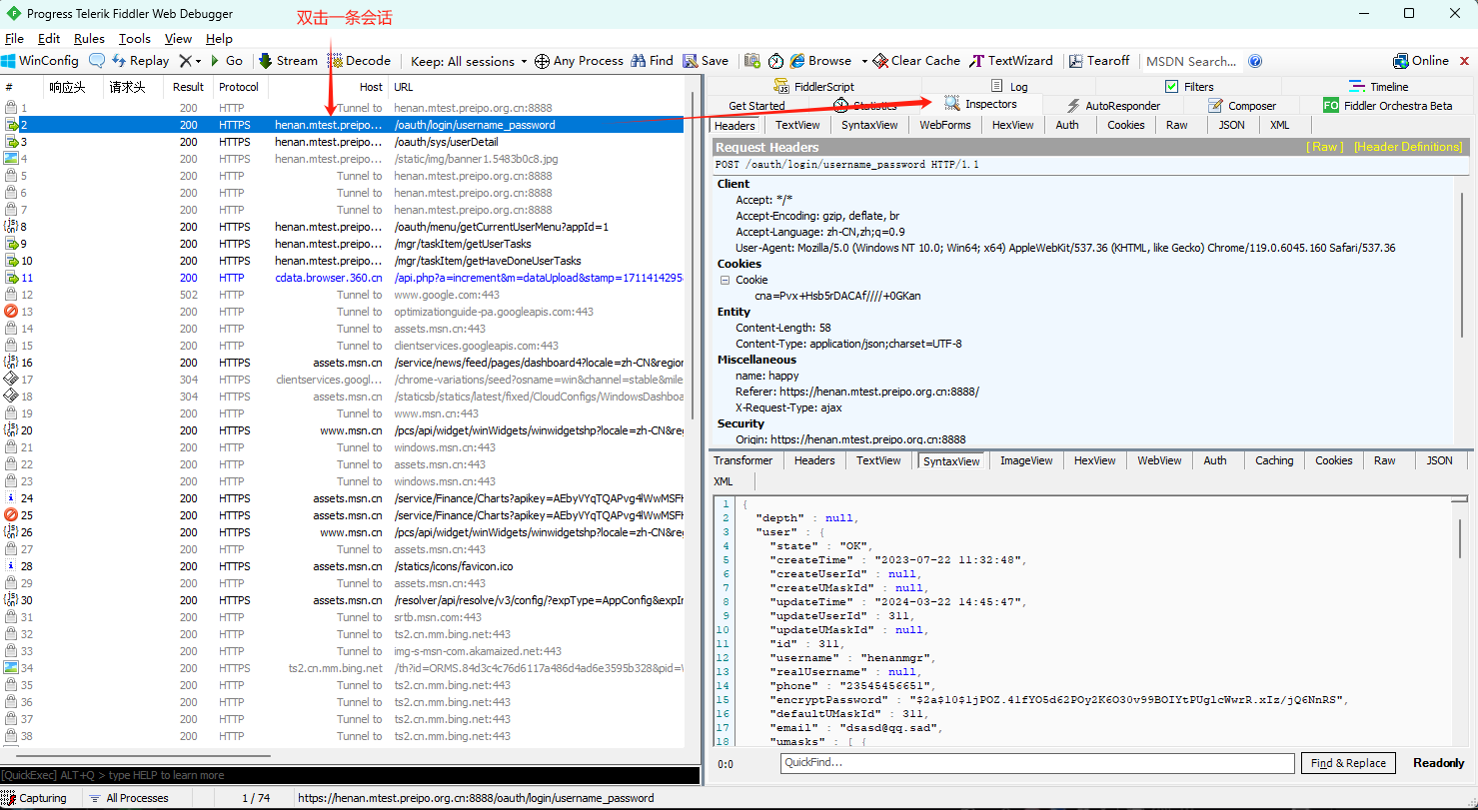Click Clear Cache toolbar button
The height and width of the screenshot is (810, 1478).
click(x=915, y=61)
